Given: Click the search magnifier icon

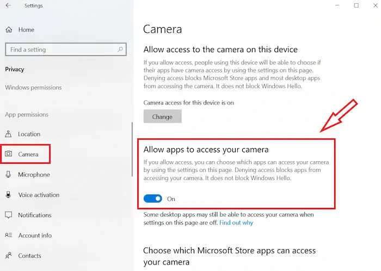Looking at the screenshot, I should 121,50.
